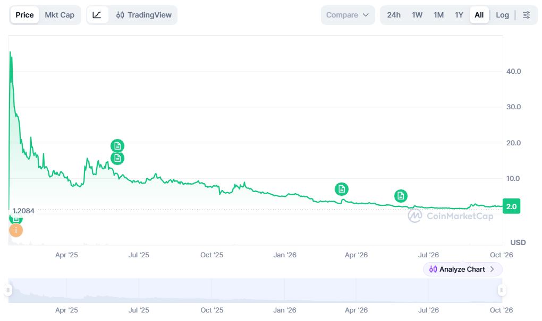Open the TradingView chart mode
The height and width of the screenshot is (321, 542).
point(144,15)
